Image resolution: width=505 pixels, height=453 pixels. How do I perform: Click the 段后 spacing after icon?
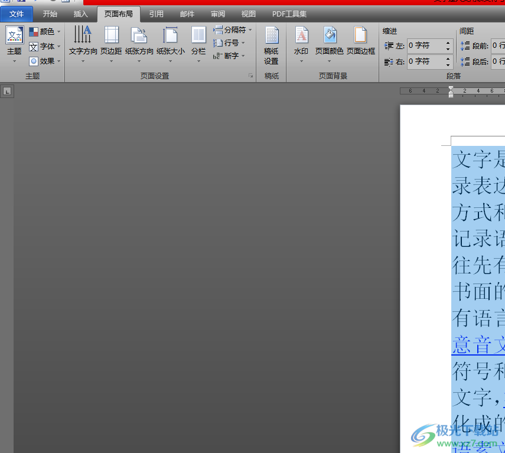click(465, 61)
